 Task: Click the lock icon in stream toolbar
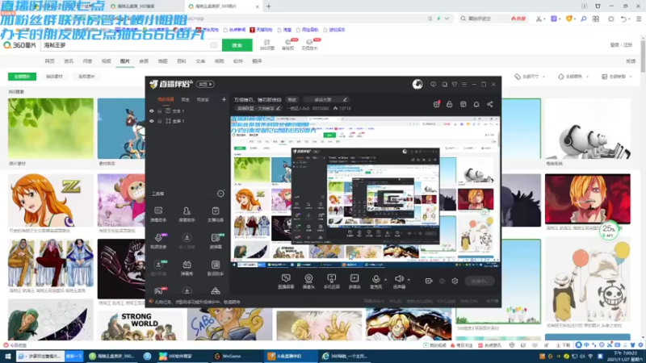[450, 104]
